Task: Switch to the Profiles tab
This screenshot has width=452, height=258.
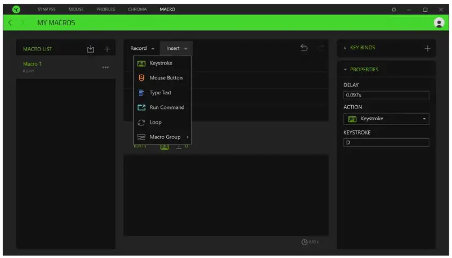Action: pyautogui.click(x=106, y=9)
